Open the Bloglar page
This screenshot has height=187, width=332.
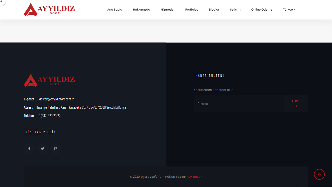214,10
